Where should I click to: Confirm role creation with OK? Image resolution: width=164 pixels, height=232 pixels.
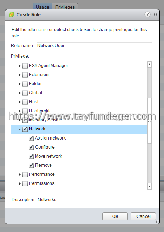[115, 216]
